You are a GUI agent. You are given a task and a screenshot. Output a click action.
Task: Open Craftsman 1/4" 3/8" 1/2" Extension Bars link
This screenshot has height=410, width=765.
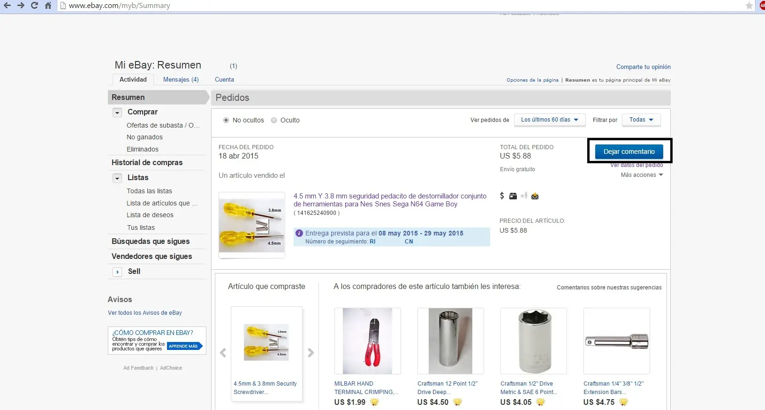[614, 388]
